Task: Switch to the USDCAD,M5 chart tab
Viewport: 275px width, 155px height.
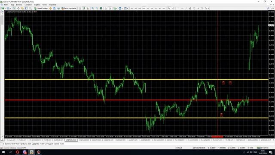Action: pos(84,140)
